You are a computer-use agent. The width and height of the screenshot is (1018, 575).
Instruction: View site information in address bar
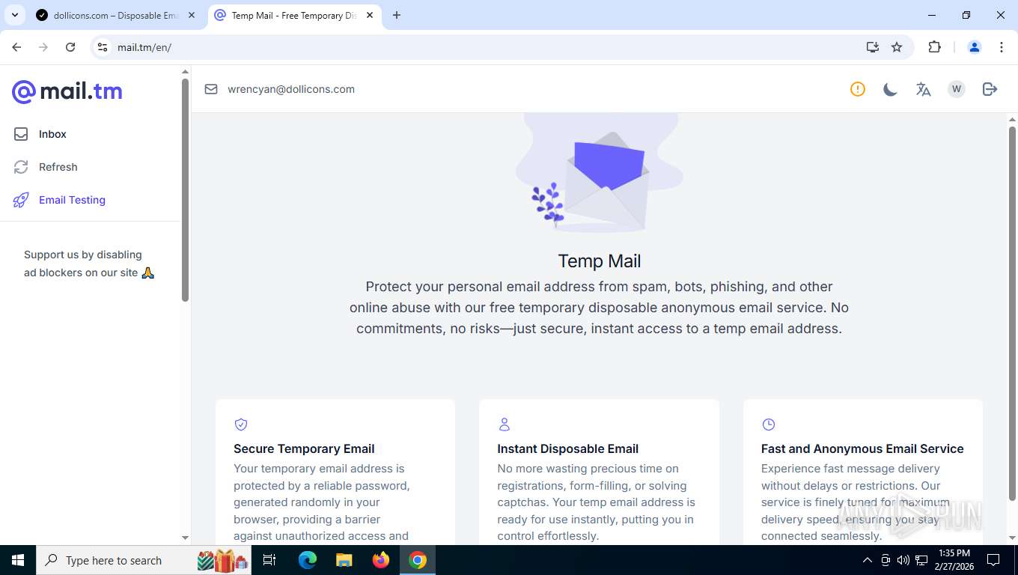pos(103,47)
